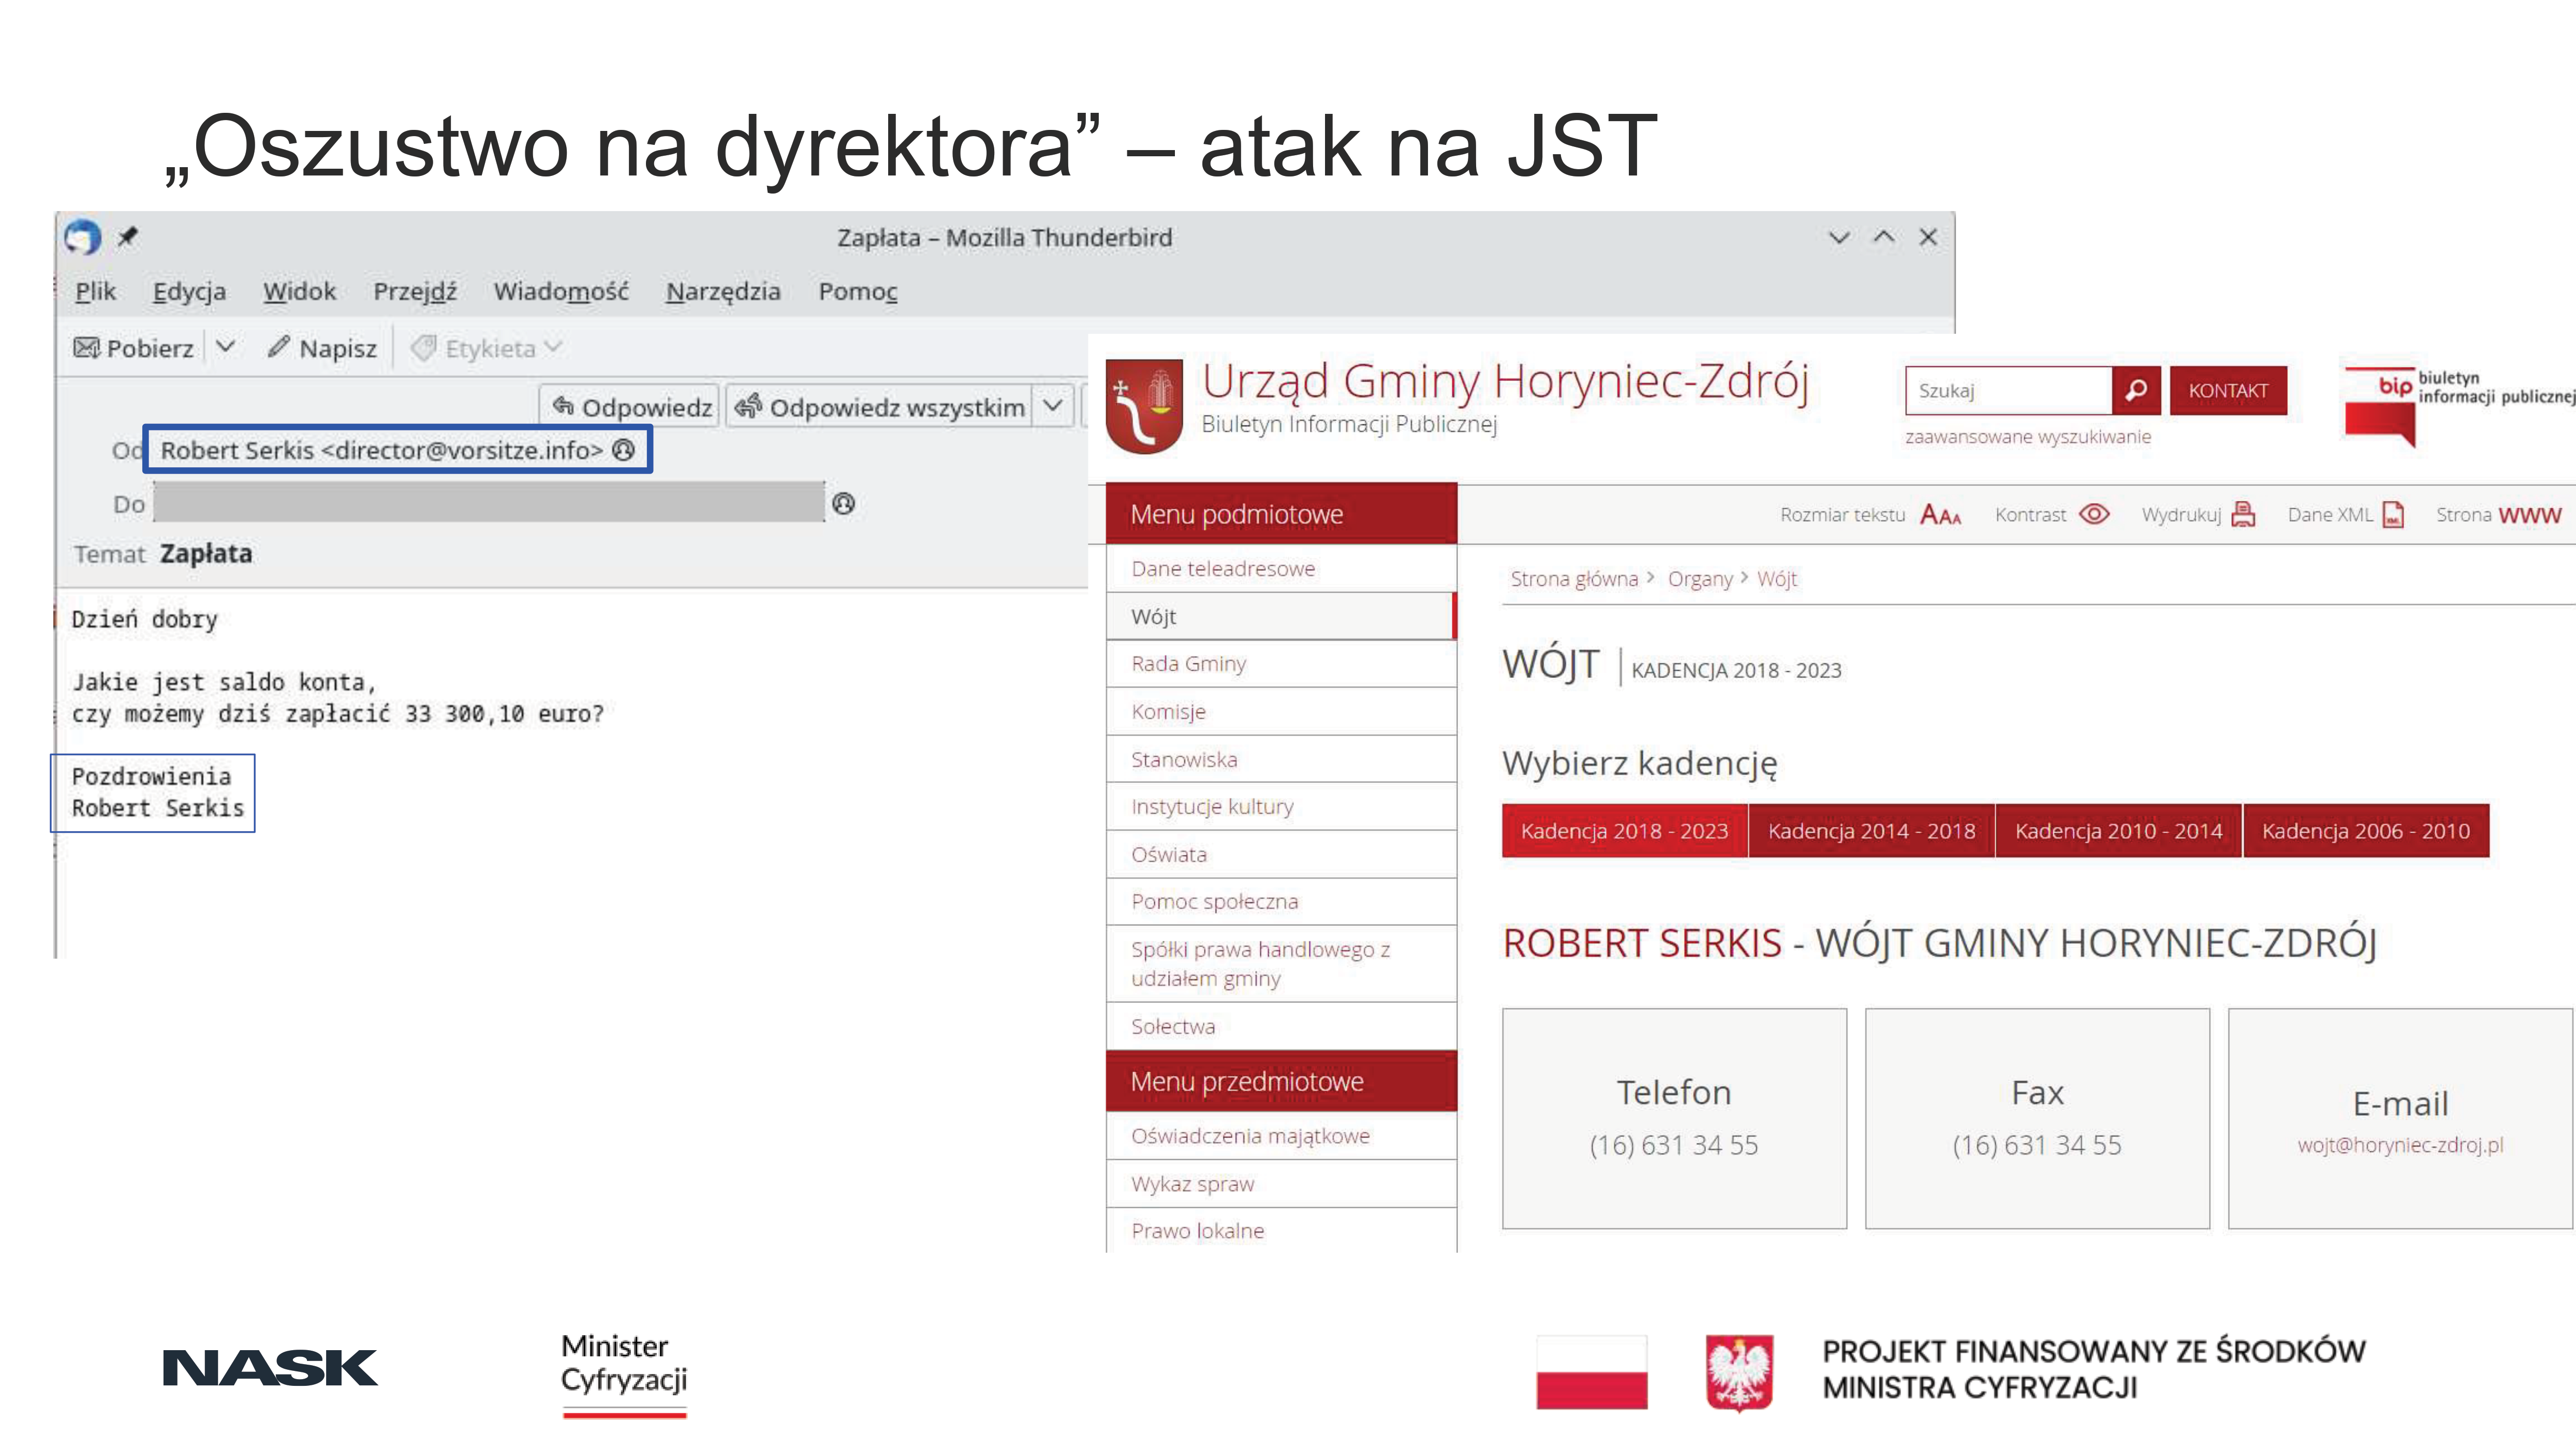
Task: Click the Thunderbird application logo icon
Action: (x=83, y=237)
